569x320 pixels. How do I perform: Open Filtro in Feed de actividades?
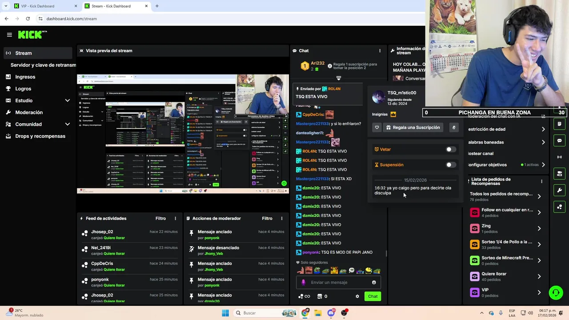(160, 219)
